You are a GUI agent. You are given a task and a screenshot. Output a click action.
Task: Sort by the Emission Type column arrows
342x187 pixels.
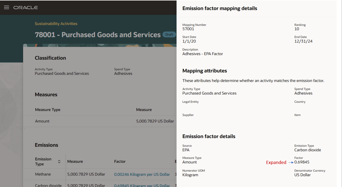59,162
